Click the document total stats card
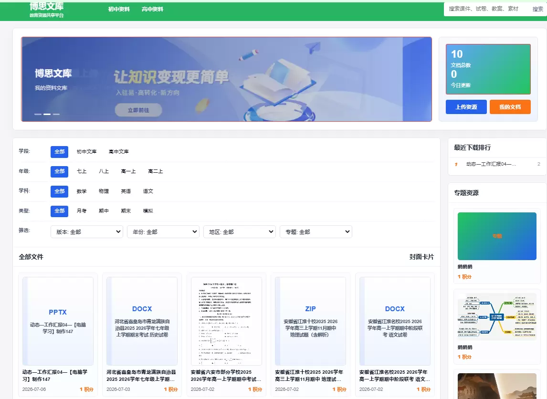Screen dimensions: 547x399 tap(488, 69)
